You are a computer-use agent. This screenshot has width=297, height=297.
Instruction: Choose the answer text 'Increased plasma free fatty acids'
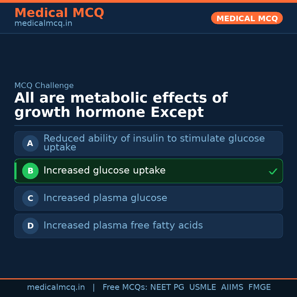123,226
